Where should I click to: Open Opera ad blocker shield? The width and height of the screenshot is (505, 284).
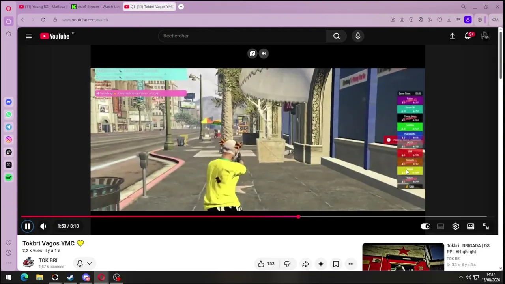click(411, 20)
